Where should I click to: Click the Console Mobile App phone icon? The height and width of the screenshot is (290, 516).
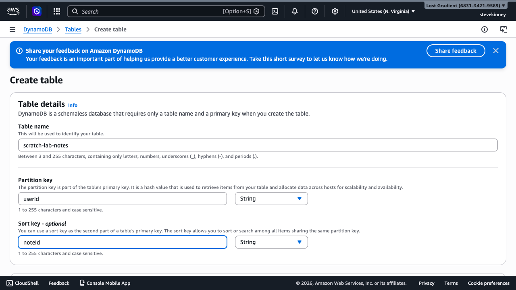click(x=82, y=283)
